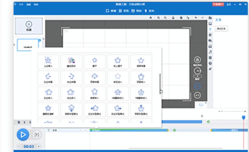The image size is (249, 152).
Task: Click the exit effect bar at track end
Action: pos(229,130)
